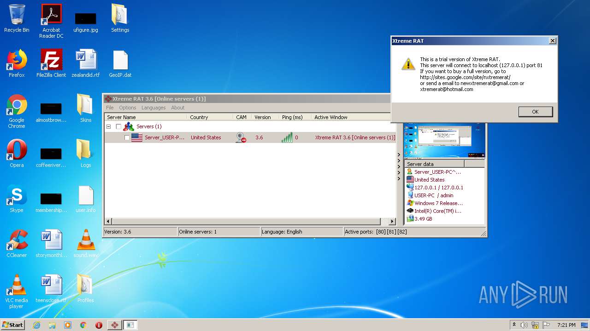Image resolution: width=590 pixels, height=331 pixels.
Task: Click the bottom chevron arrow beside preview panel
Action: coord(399,179)
